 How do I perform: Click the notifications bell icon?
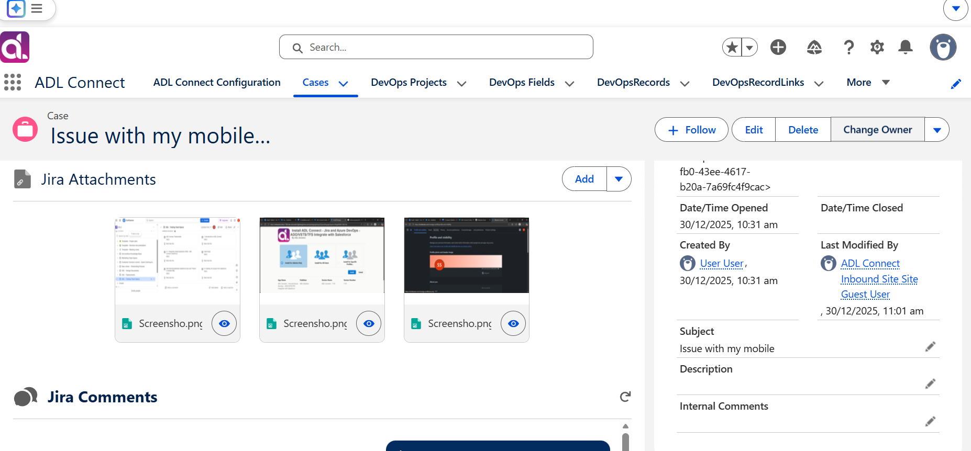906,47
